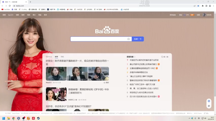This screenshot has height=121, width=216.
Task: Open the 个人中心 bookmark
Action: 23,9
